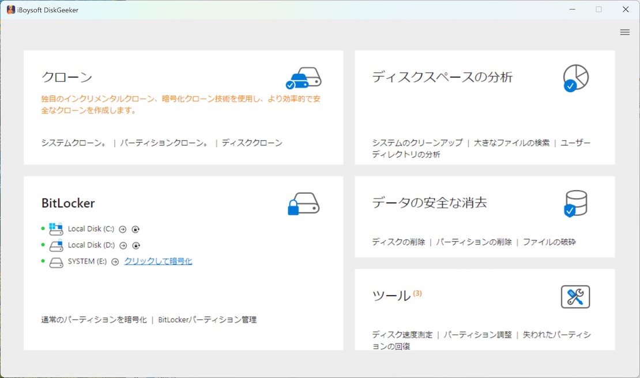This screenshot has height=378, width=640.
Task: Click the arrow icon beside SYSTEM (E:)
Action: pos(115,262)
